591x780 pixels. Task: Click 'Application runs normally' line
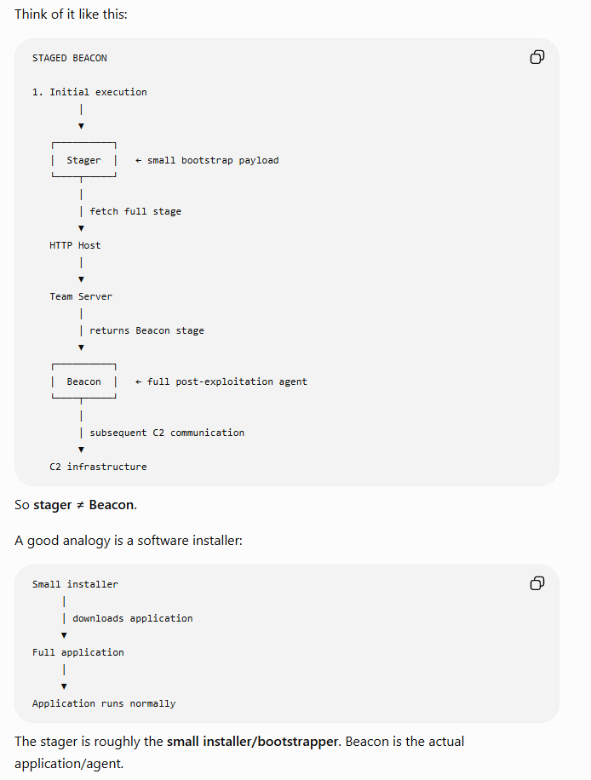104,704
